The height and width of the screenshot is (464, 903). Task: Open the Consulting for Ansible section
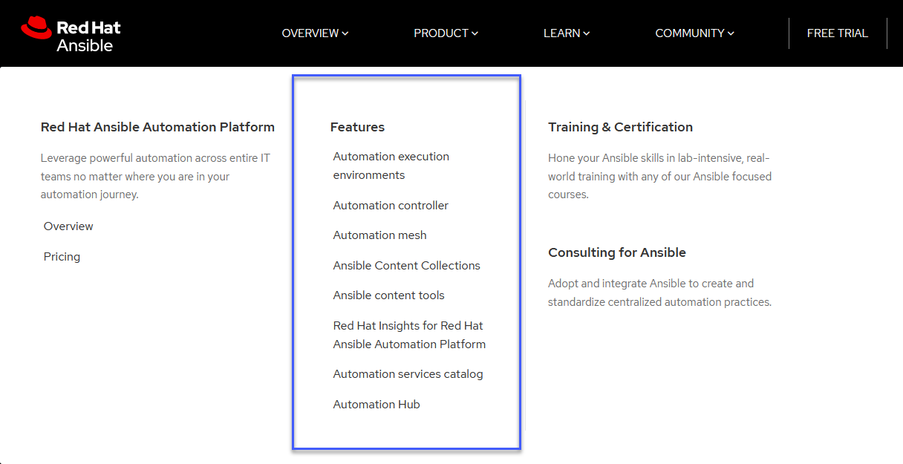617,252
